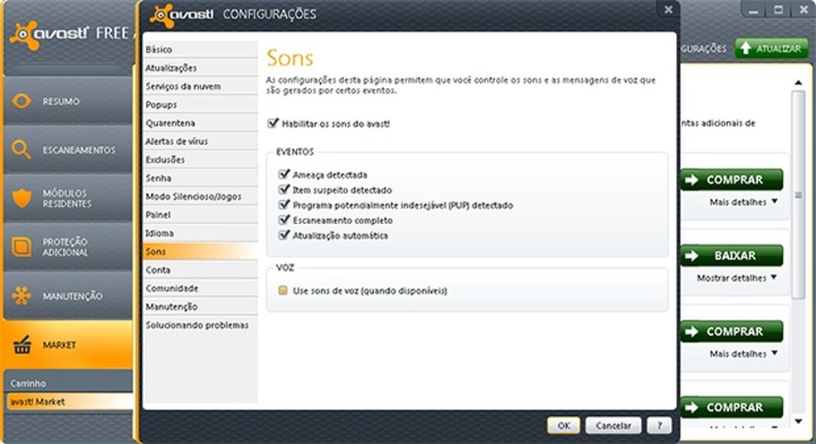Toggle the Escaneamento completo checkbox

point(284,221)
